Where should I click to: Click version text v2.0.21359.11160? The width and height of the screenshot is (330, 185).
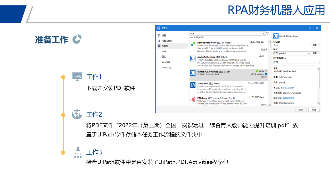256,83
